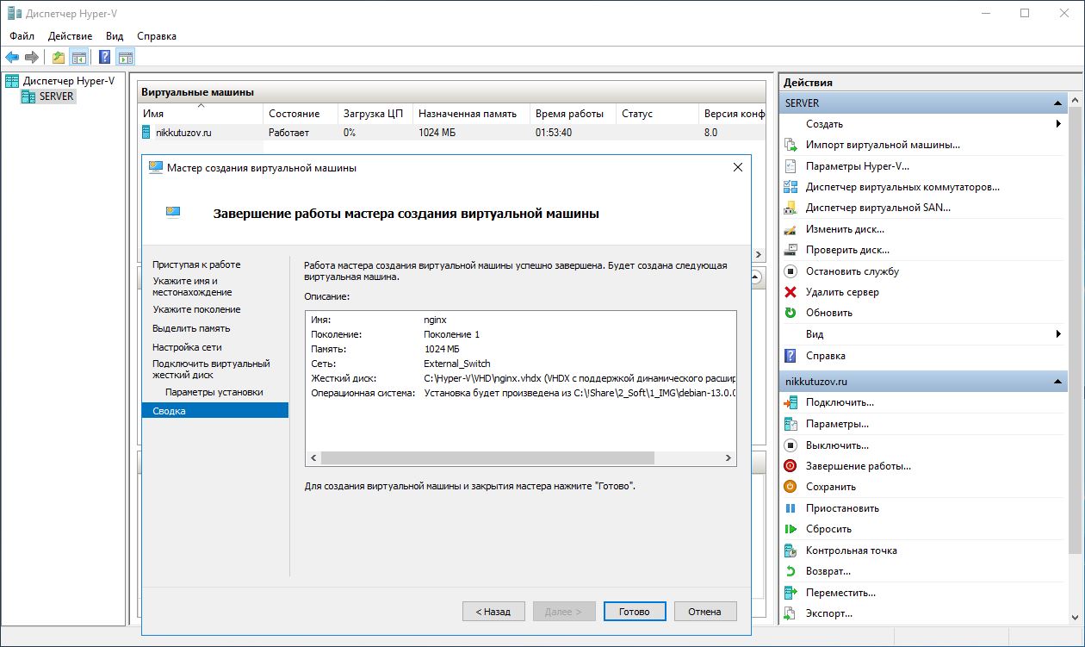Click the Pause (Приостановить) icon
Screen dimensions: 1085x647
click(790, 508)
